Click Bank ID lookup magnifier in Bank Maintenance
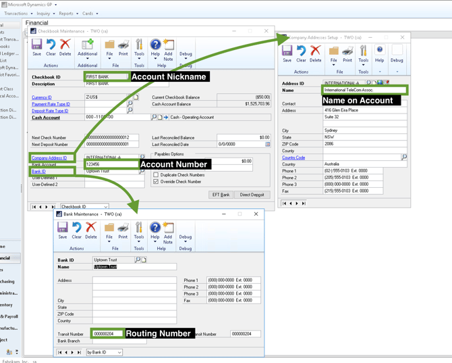The height and width of the screenshot is (363, 452). click(x=138, y=260)
